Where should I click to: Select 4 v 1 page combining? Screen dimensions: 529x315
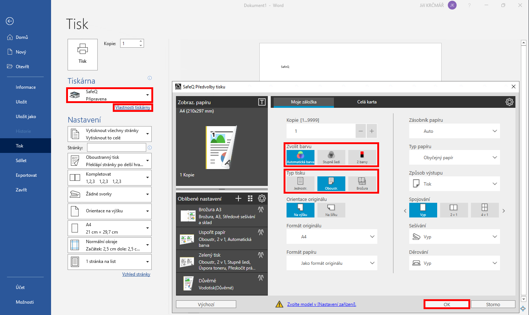pos(485,210)
